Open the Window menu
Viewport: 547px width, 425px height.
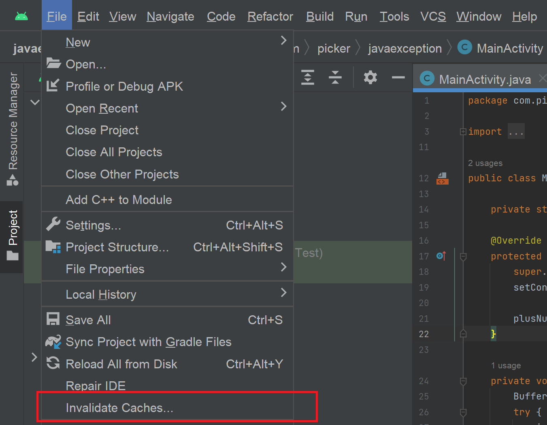pyautogui.click(x=479, y=16)
